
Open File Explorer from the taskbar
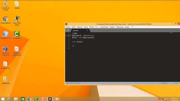[16, 99]
